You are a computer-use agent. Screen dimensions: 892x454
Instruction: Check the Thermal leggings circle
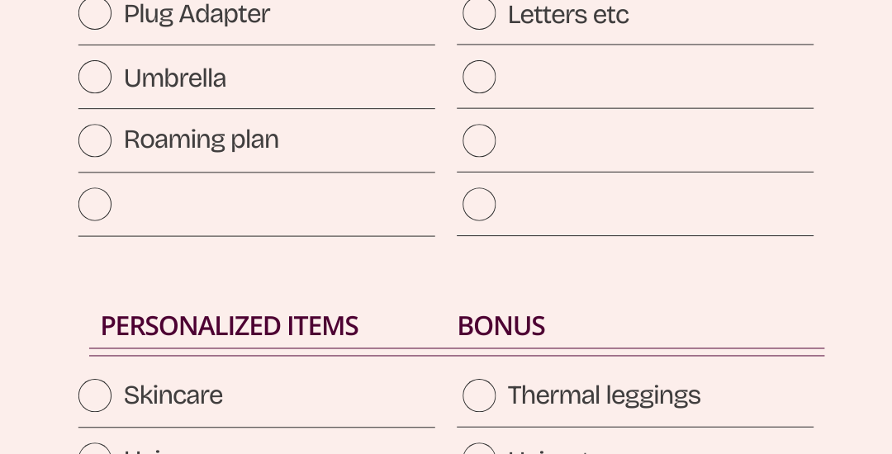tap(479, 395)
